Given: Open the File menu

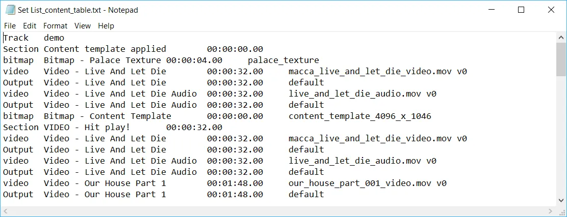Looking at the screenshot, I should click(x=10, y=26).
